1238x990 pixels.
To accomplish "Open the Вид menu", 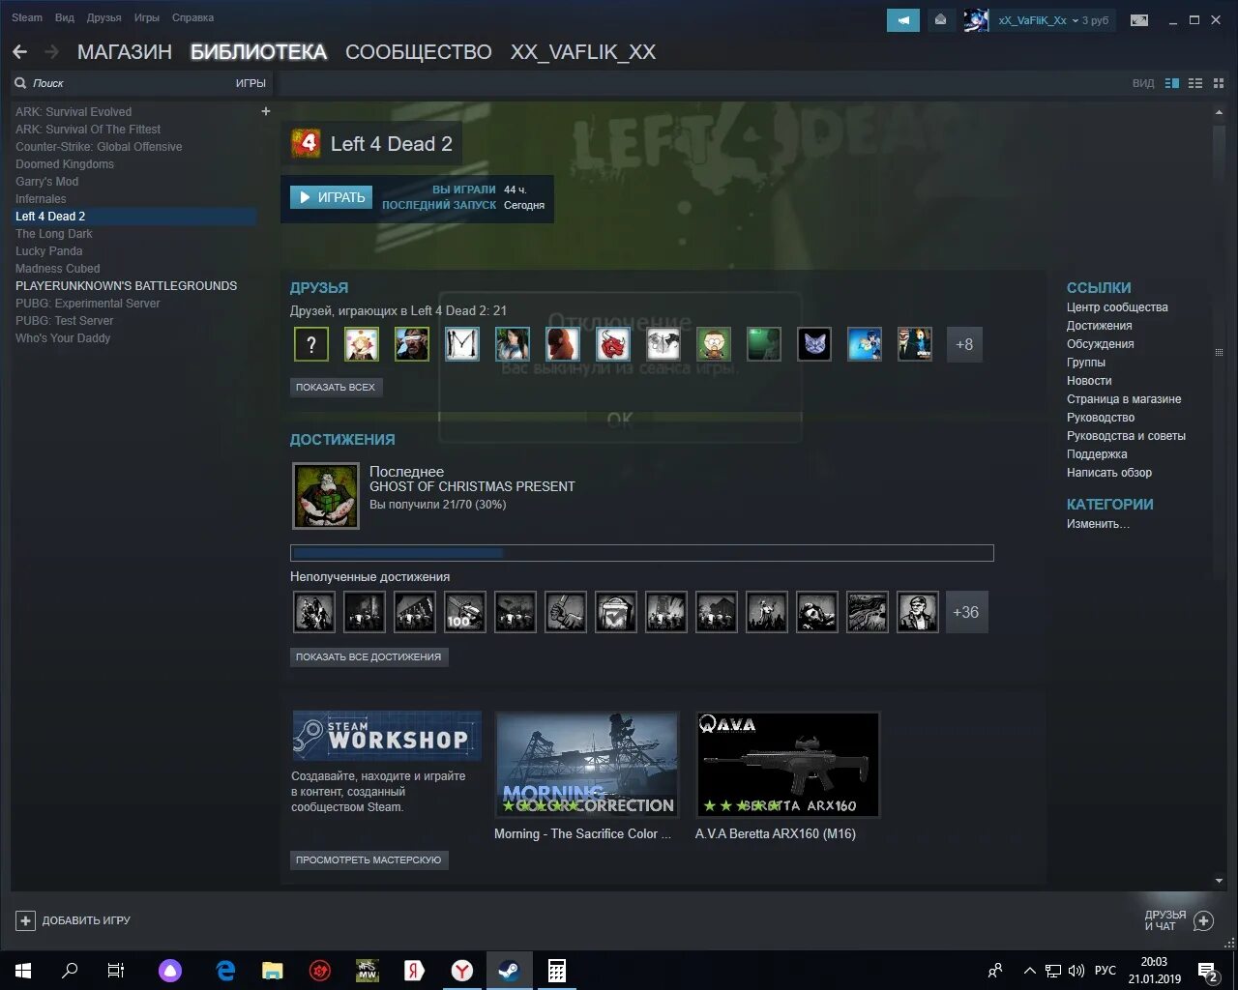I will pos(65,17).
